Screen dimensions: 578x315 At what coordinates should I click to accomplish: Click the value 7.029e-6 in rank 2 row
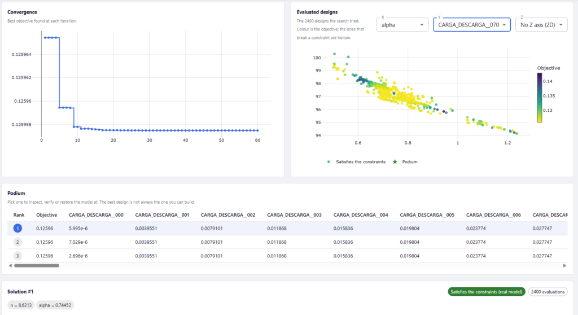click(x=78, y=242)
